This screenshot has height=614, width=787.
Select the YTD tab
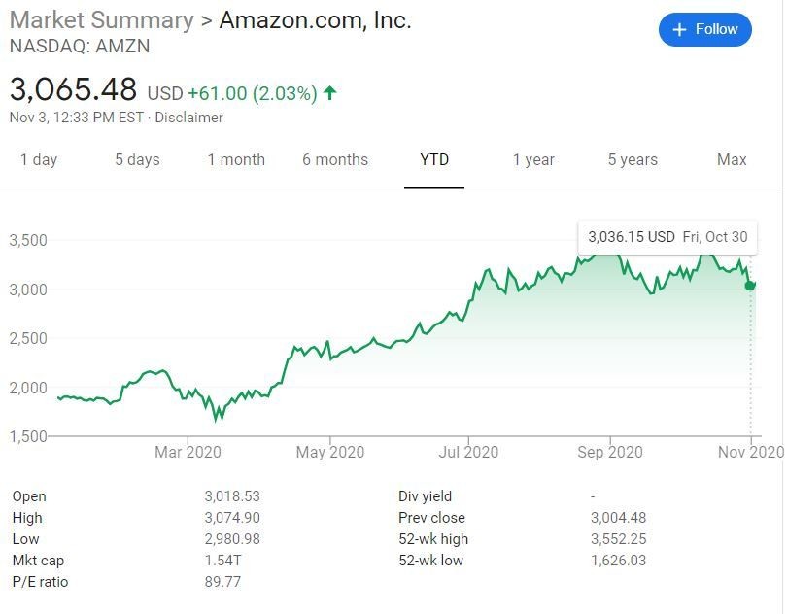coord(434,159)
